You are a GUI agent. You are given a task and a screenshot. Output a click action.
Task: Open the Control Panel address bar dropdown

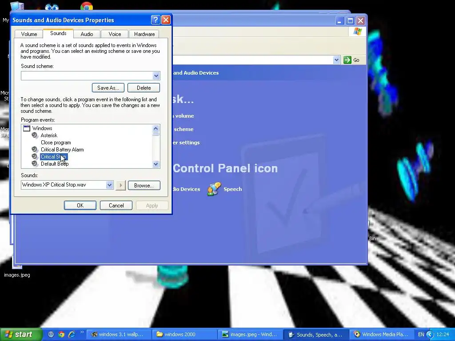tap(336, 60)
